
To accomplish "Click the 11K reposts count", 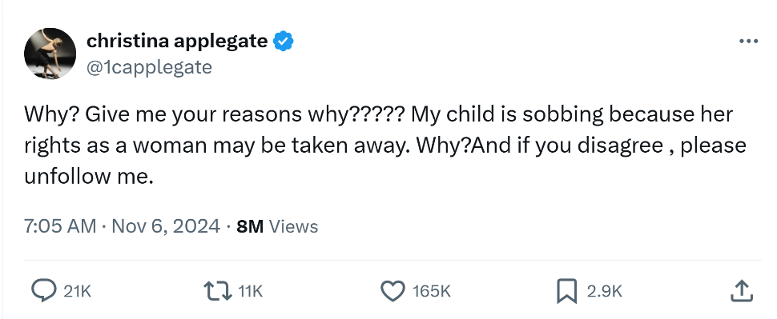I will (250, 291).
